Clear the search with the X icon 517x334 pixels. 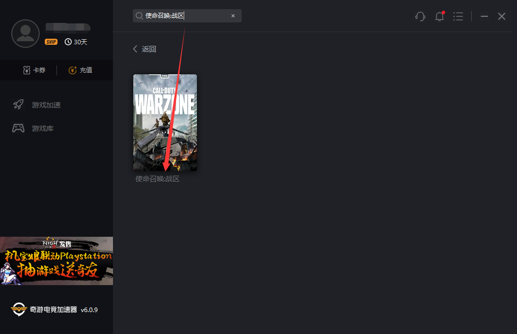click(233, 16)
